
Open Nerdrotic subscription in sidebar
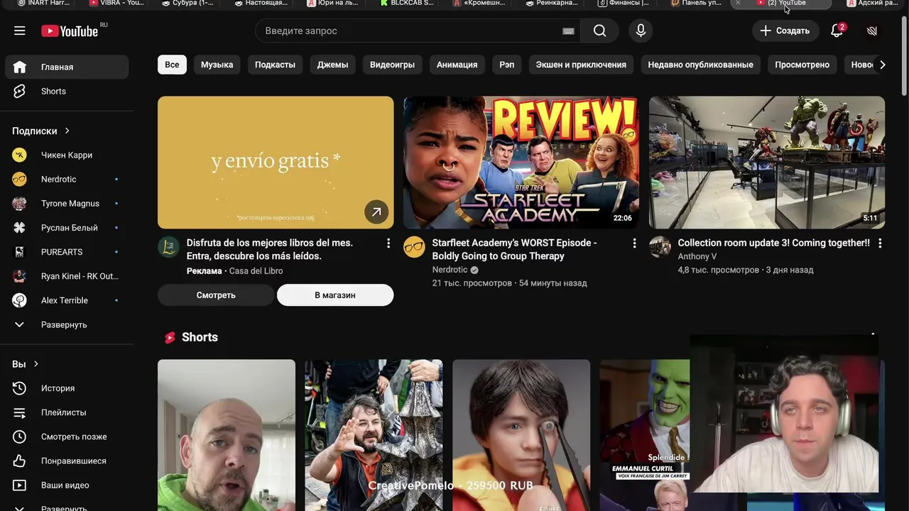pos(67,179)
